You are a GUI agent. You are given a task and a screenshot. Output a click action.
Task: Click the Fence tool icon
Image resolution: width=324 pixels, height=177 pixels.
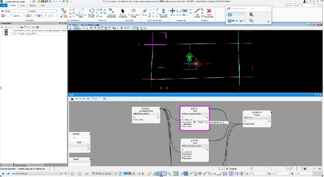(x=145, y=12)
